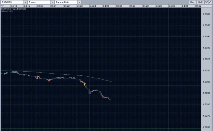Expand the 5 secs timeframe dropdown arrow
The height and width of the screenshot is (131, 213).
52,2
